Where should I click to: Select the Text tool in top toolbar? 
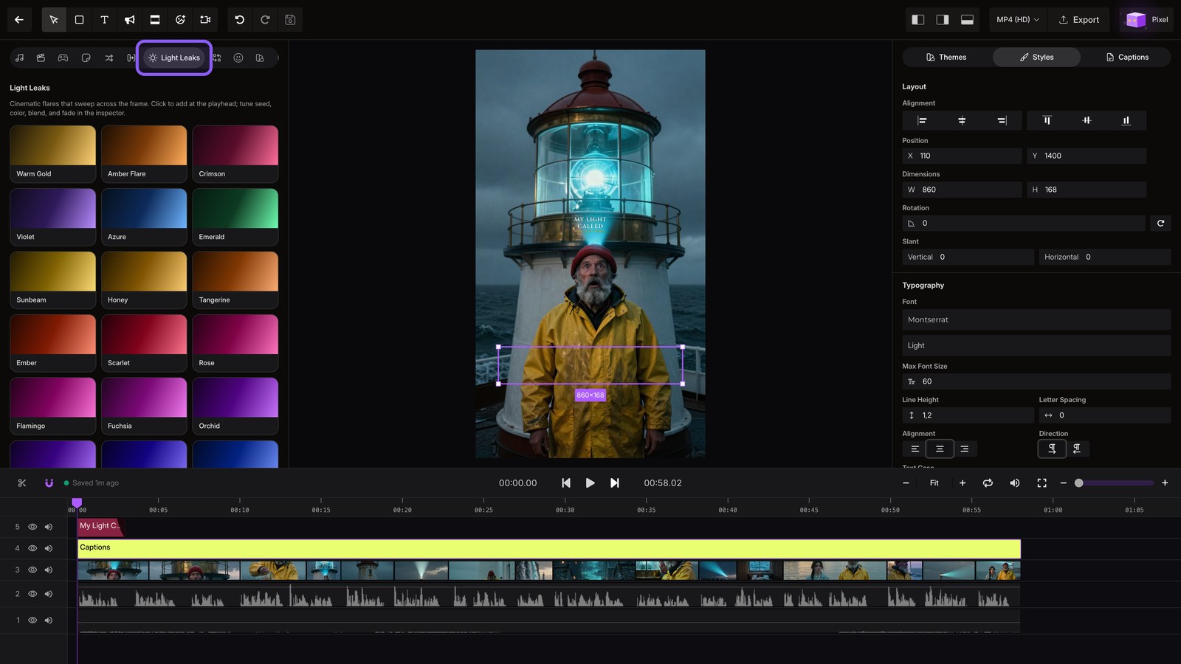[x=104, y=20]
